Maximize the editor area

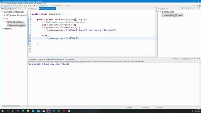[156, 8]
